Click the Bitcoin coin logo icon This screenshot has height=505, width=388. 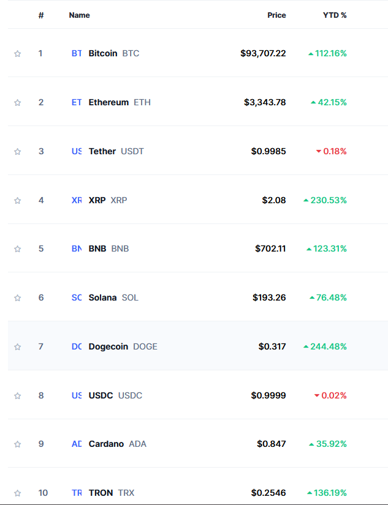77,53
